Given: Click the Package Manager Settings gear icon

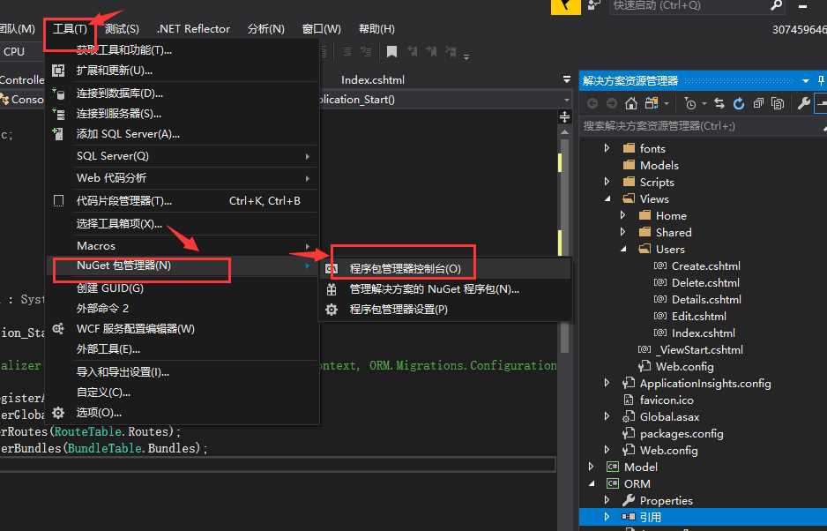Looking at the screenshot, I should pos(332,310).
